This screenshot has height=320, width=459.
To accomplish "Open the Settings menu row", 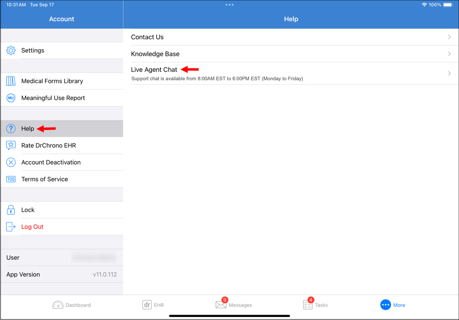I will point(62,50).
